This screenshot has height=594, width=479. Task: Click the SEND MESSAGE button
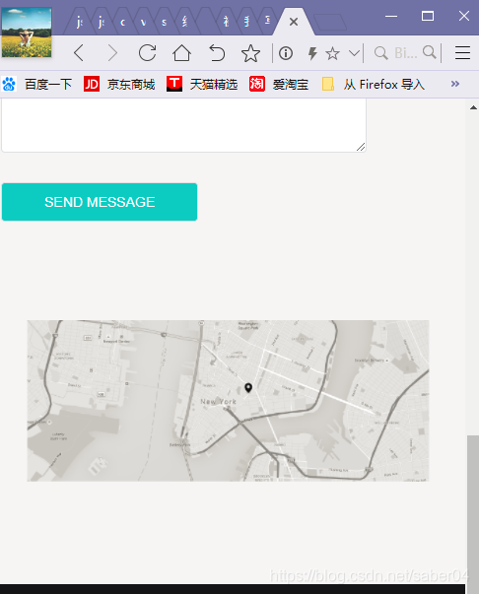point(100,202)
